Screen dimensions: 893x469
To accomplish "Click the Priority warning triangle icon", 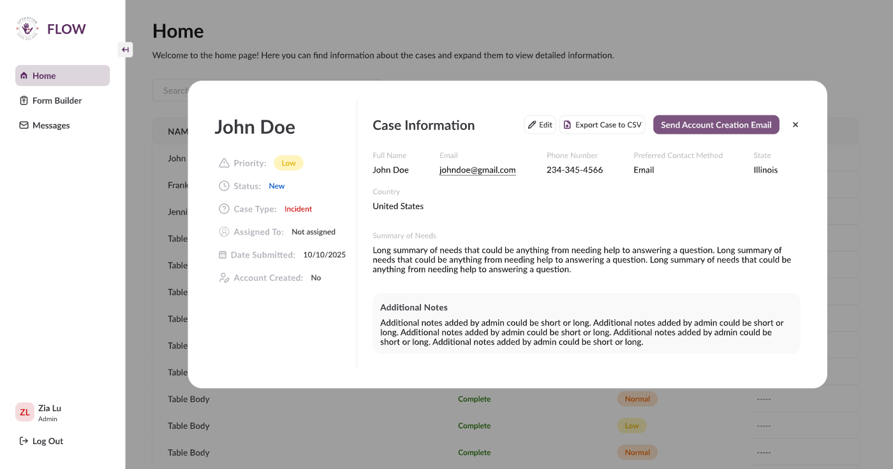I will [224, 163].
